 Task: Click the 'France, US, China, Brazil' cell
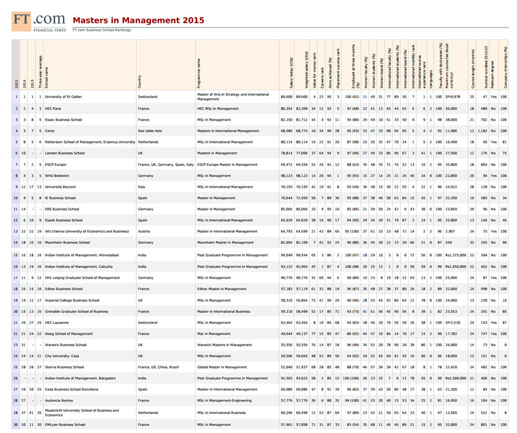click(160, 368)
